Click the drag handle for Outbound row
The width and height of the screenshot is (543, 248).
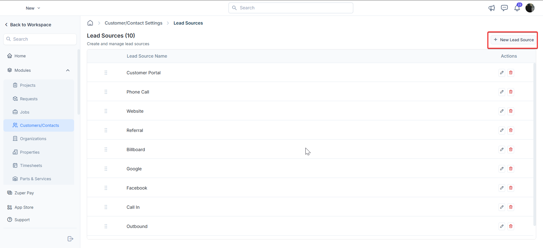pos(106,226)
